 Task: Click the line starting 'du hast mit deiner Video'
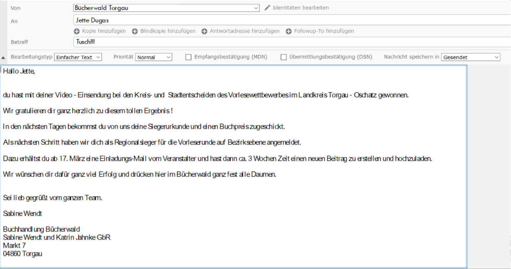(206, 95)
